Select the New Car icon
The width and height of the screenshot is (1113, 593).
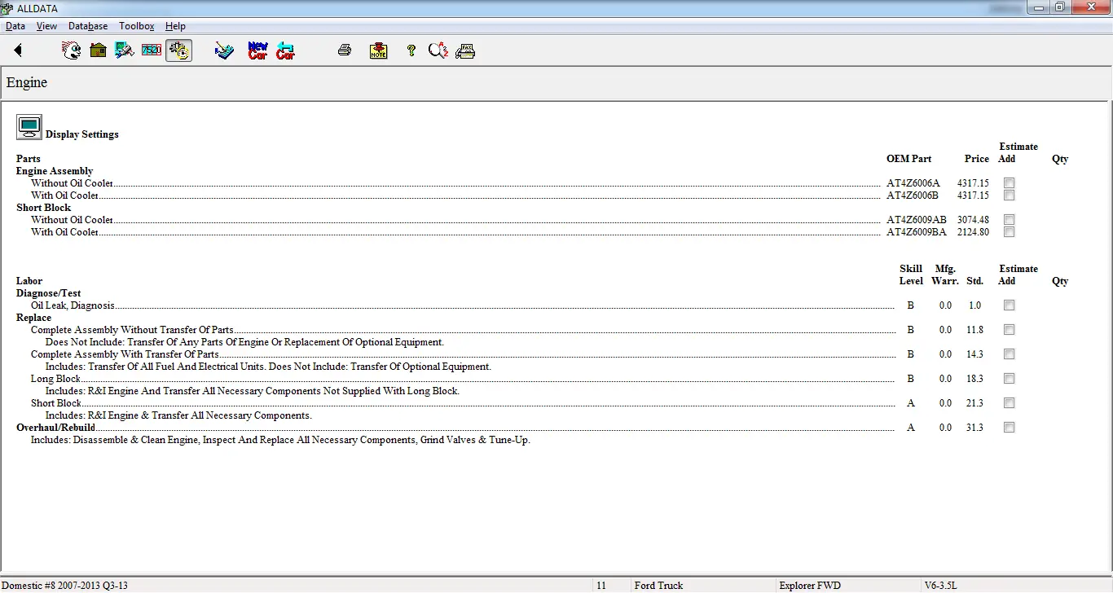pyautogui.click(x=257, y=51)
